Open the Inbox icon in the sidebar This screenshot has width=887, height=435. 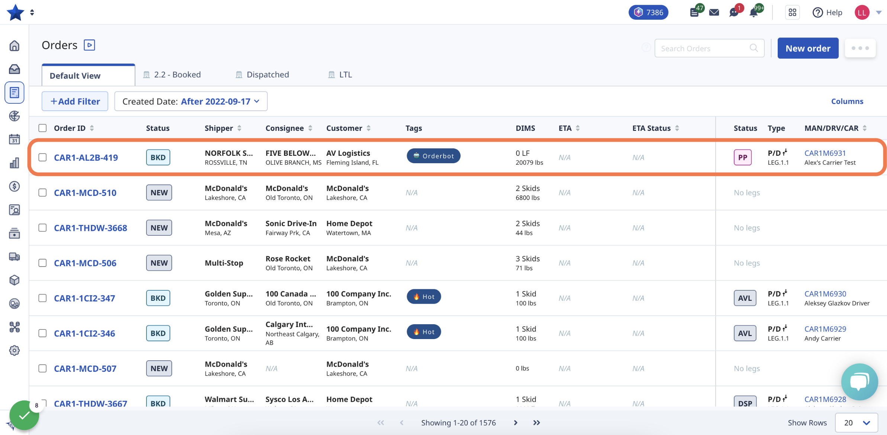tap(14, 69)
